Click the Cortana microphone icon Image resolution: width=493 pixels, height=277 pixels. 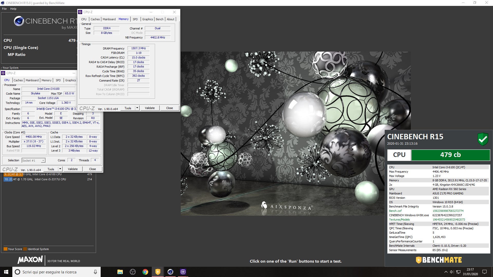coord(95,272)
